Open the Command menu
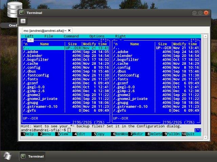The height and width of the screenshot is (162, 217). (71, 36)
